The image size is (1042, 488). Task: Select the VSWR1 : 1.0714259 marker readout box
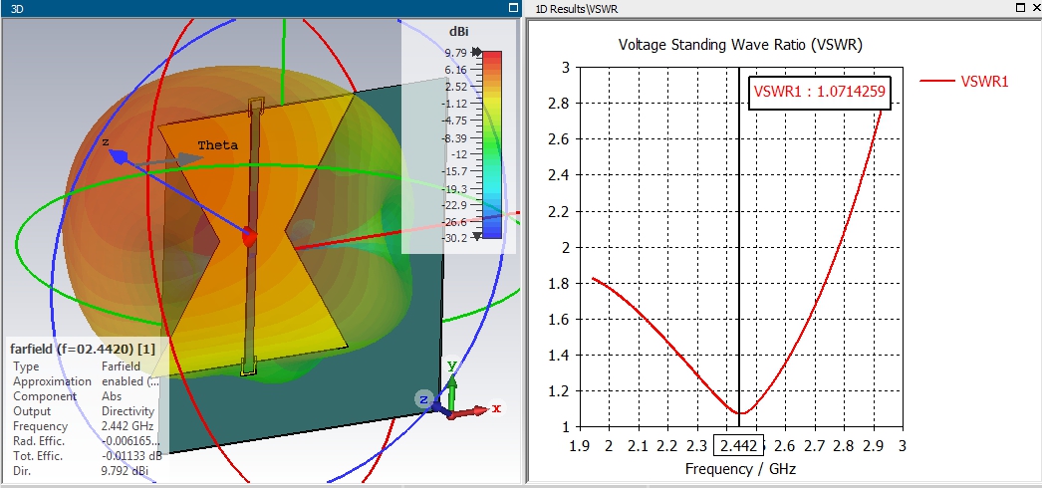pyautogui.click(x=820, y=93)
